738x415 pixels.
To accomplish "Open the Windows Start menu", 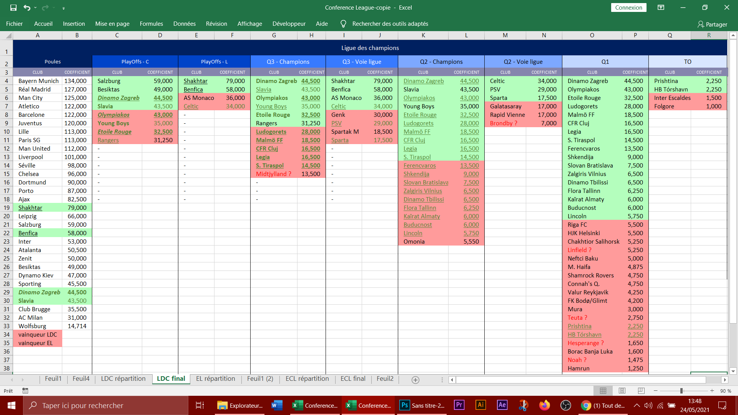I will pos(12,405).
